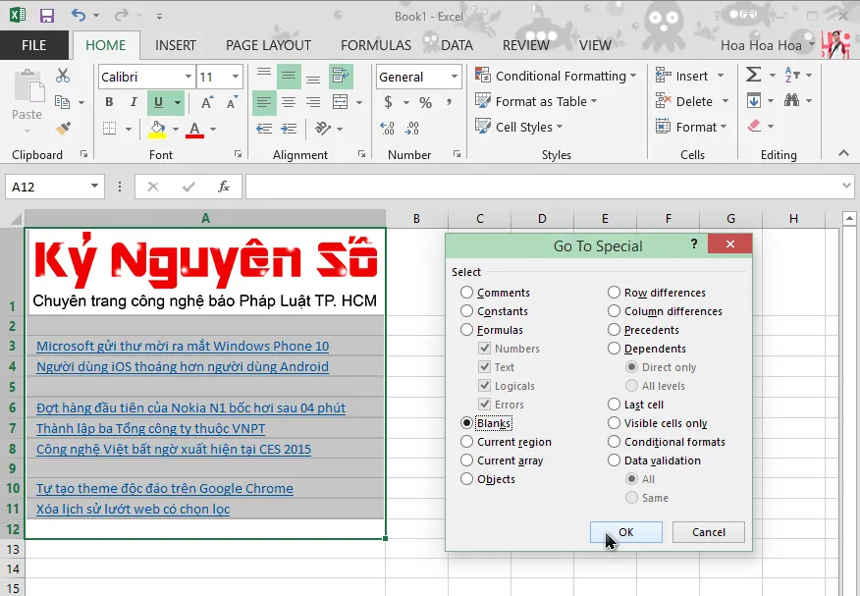This screenshot has width=860, height=596.
Task: Click OK in Go To Special dialog
Action: [x=625, y=531]
